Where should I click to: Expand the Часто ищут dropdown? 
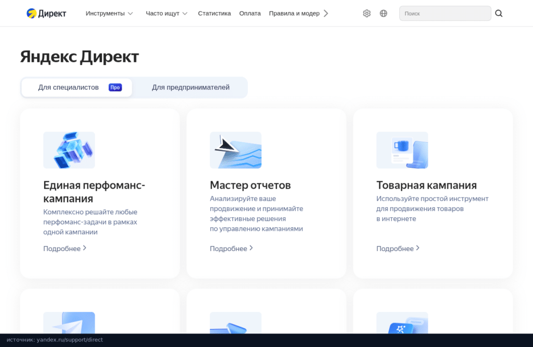tap(167, 13)
